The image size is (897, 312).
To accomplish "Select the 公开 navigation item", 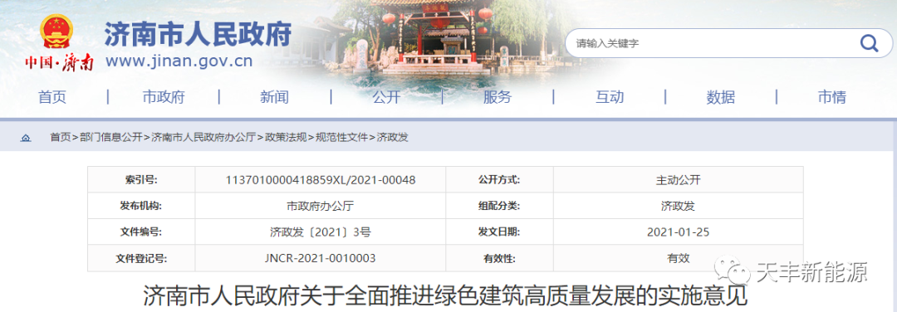I will [x=386, y=97].
